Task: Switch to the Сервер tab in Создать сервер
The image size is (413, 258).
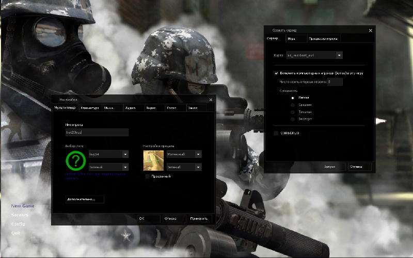Action: pyautogui.click(x=276, y=38)
